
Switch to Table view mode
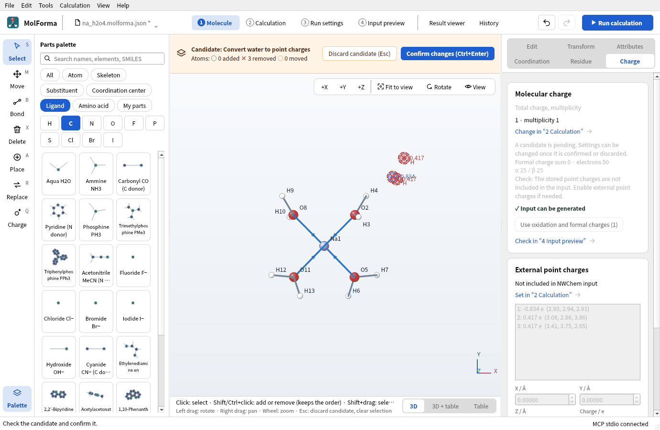481,406
